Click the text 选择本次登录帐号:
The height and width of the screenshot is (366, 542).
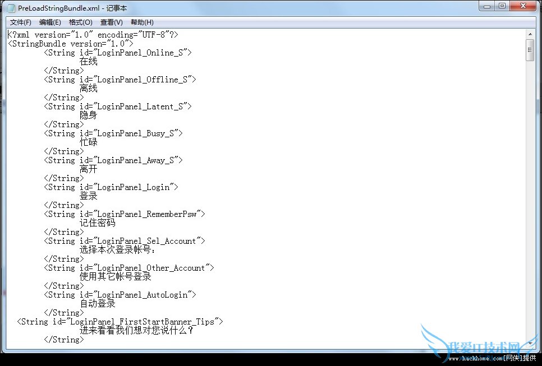(117, 250)
